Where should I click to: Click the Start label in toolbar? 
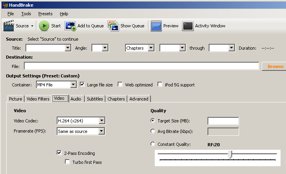coord(56,26)
